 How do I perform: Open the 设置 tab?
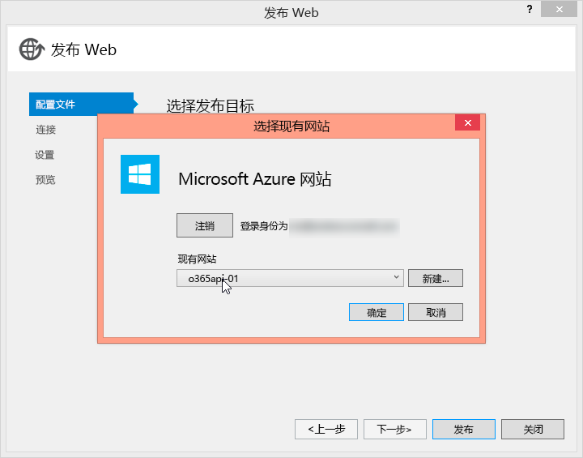(x=45, y=155)
